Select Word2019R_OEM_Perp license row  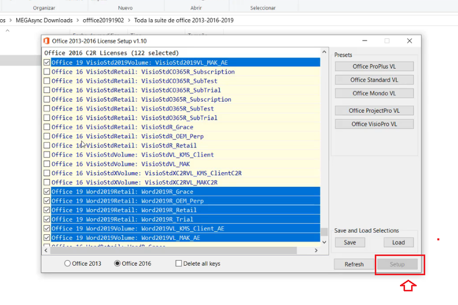pos(186,200)
